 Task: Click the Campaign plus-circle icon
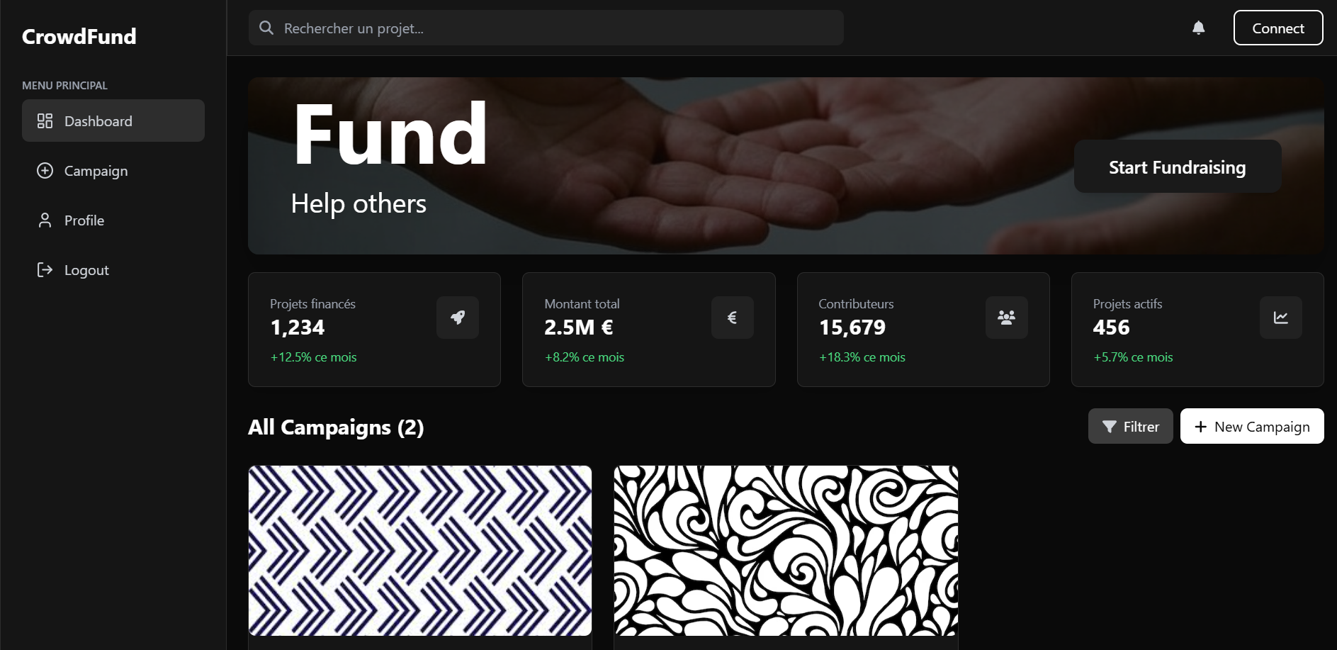[45, 171]
